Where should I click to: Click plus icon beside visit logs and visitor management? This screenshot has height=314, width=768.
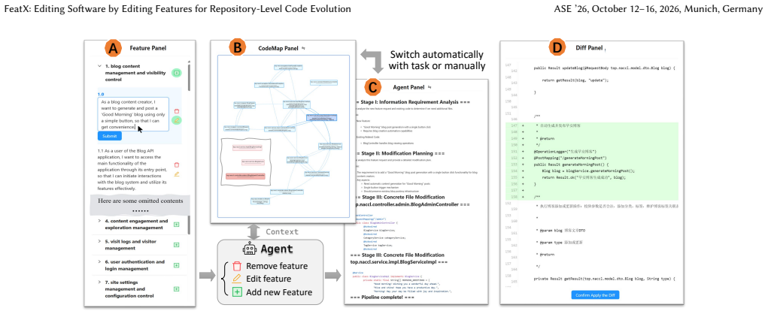point(176,245)
